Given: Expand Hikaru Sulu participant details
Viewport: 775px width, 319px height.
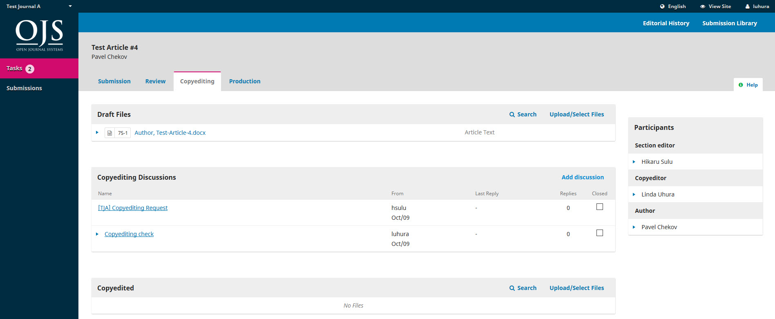Looking at the screenshot, I should pos(634,162).
